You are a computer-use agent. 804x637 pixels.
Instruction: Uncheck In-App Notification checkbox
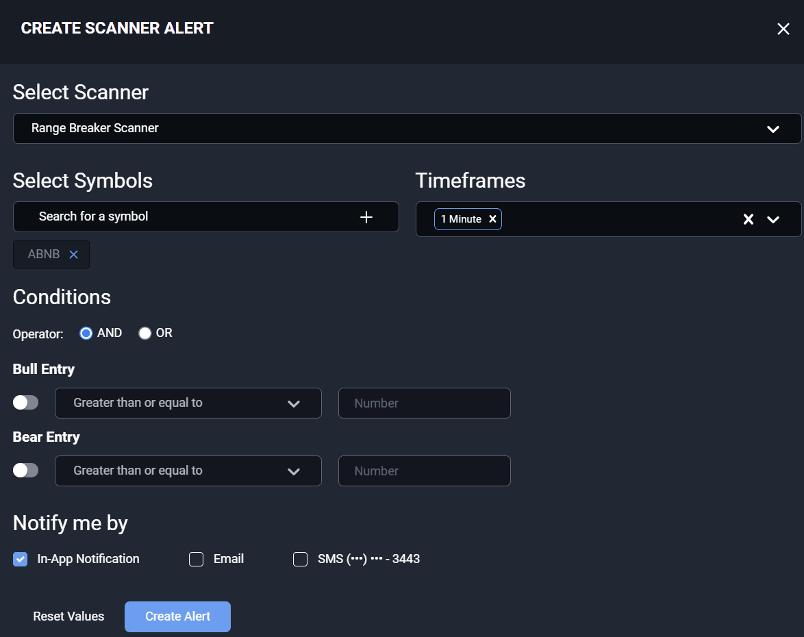pyautogui.click(x=21, y=559)
